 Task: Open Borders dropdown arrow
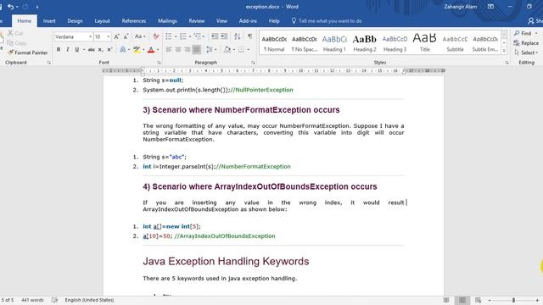248,50
